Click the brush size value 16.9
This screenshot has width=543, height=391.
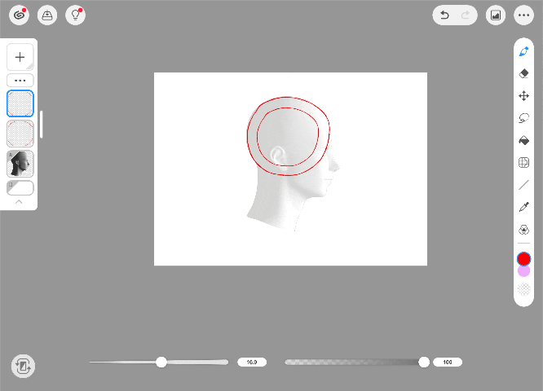point(252,362)
